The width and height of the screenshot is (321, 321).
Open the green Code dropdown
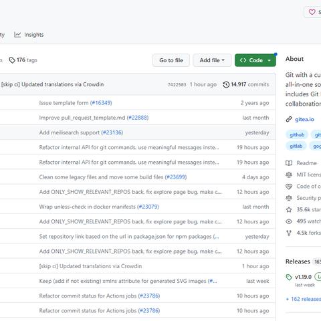coord(255,60)
